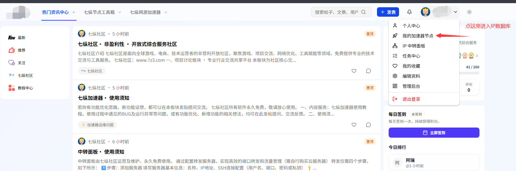Click the 教程中心 red grid icon
This screenshot has height=171, width=516.
click(x=12, y=88)
